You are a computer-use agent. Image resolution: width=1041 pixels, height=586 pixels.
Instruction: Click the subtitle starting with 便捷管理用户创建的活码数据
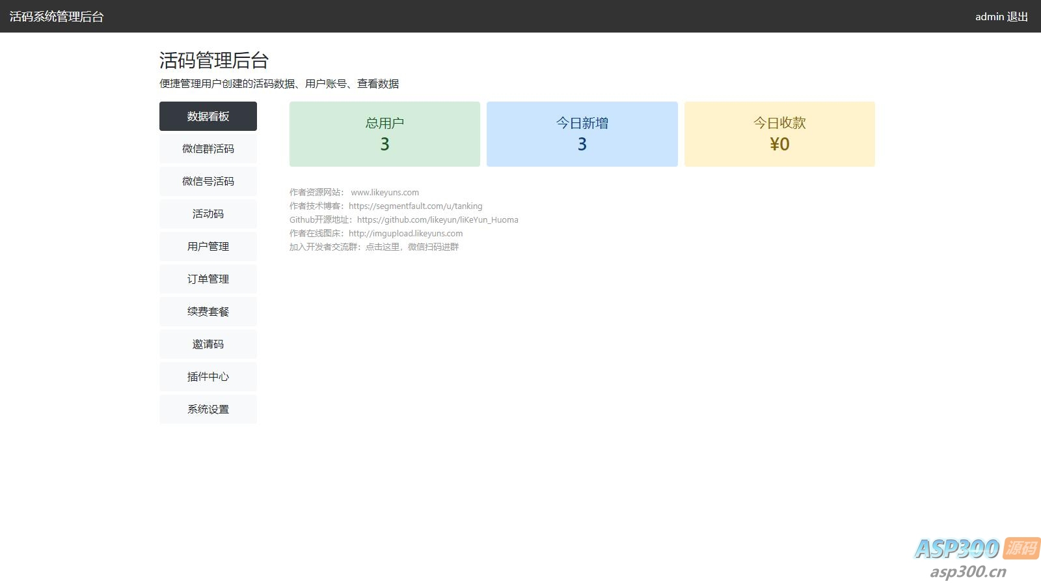point(279,83)
